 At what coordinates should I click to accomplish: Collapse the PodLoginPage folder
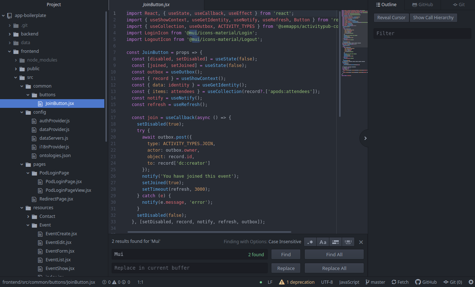[28, 173]
